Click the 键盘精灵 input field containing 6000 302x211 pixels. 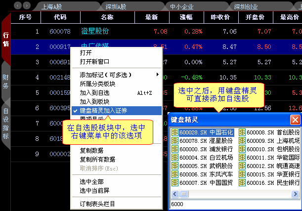pyautogui.click(x=232, y=204)
